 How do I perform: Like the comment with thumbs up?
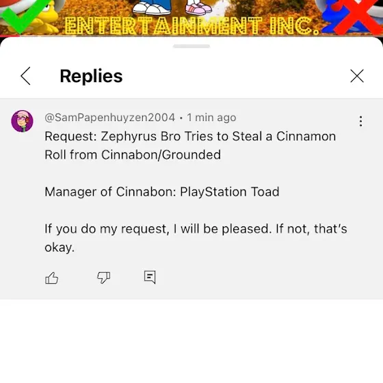[x=51, y=278]
